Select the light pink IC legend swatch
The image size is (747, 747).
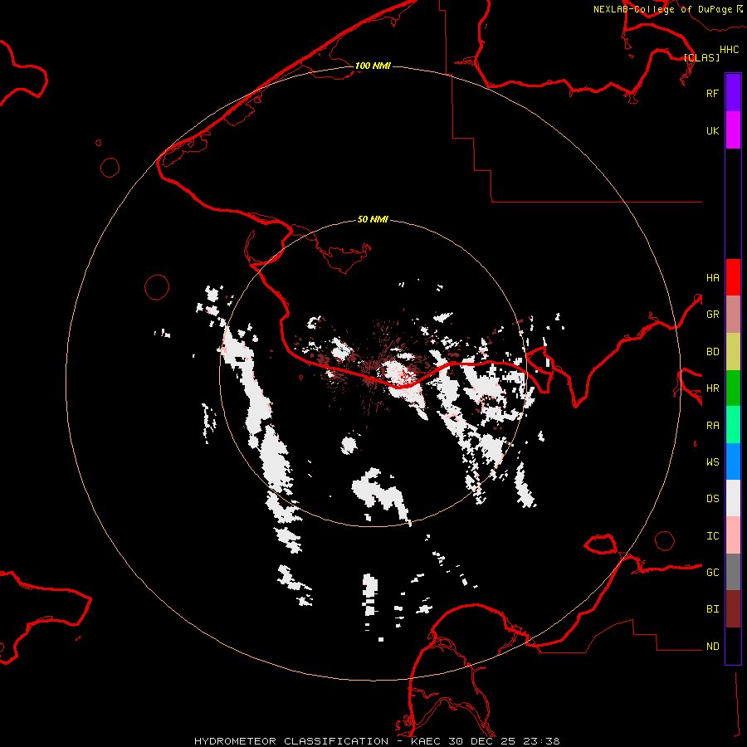click(733, 535)
